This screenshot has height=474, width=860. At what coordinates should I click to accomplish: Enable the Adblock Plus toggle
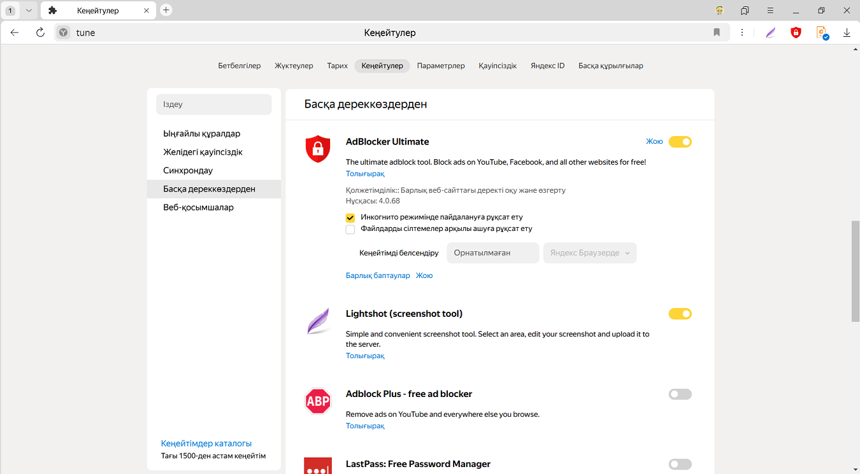pos(680,394)
